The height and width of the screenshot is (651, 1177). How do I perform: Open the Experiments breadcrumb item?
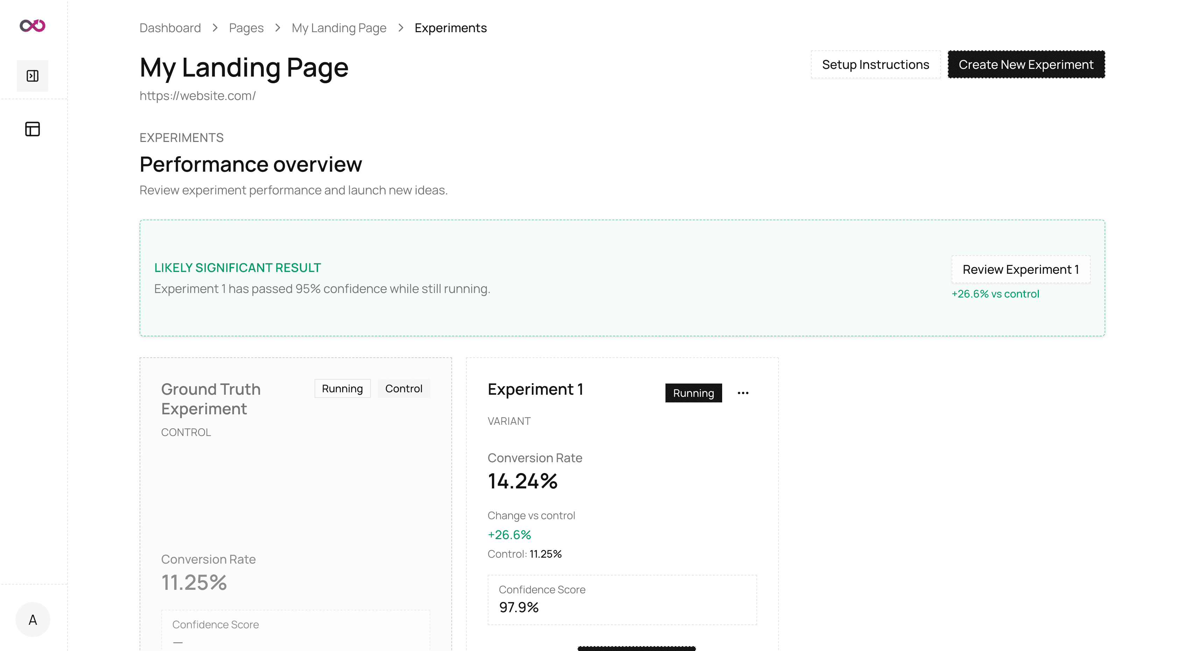pyautogui.click(x=451, y=28)
